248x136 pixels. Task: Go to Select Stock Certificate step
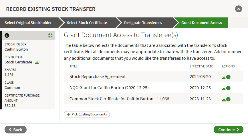[87, 23]
